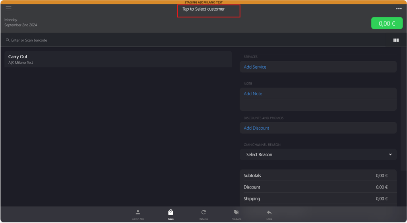
Task: Expand the Select Reason dropdown
Action: tap(318, 155)
